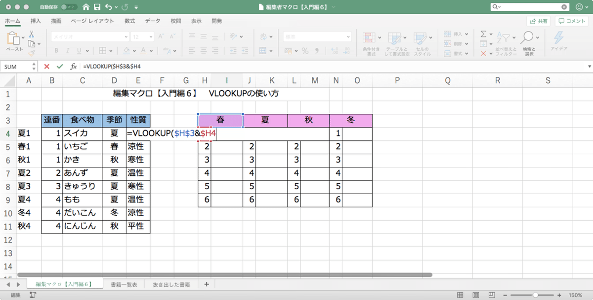Click the redo arrow icon

(125, 7)
